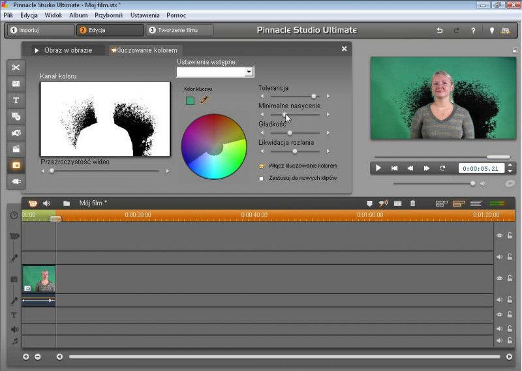Open the Ustawienia menu
This screenshot has width=522, height=371.
pyautogui.click(x=145, y=15)
